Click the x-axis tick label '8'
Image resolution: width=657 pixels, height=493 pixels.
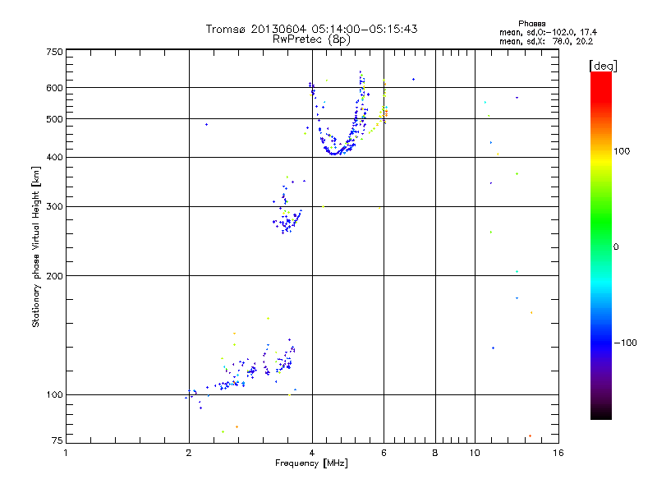click(x=435, y=453)
